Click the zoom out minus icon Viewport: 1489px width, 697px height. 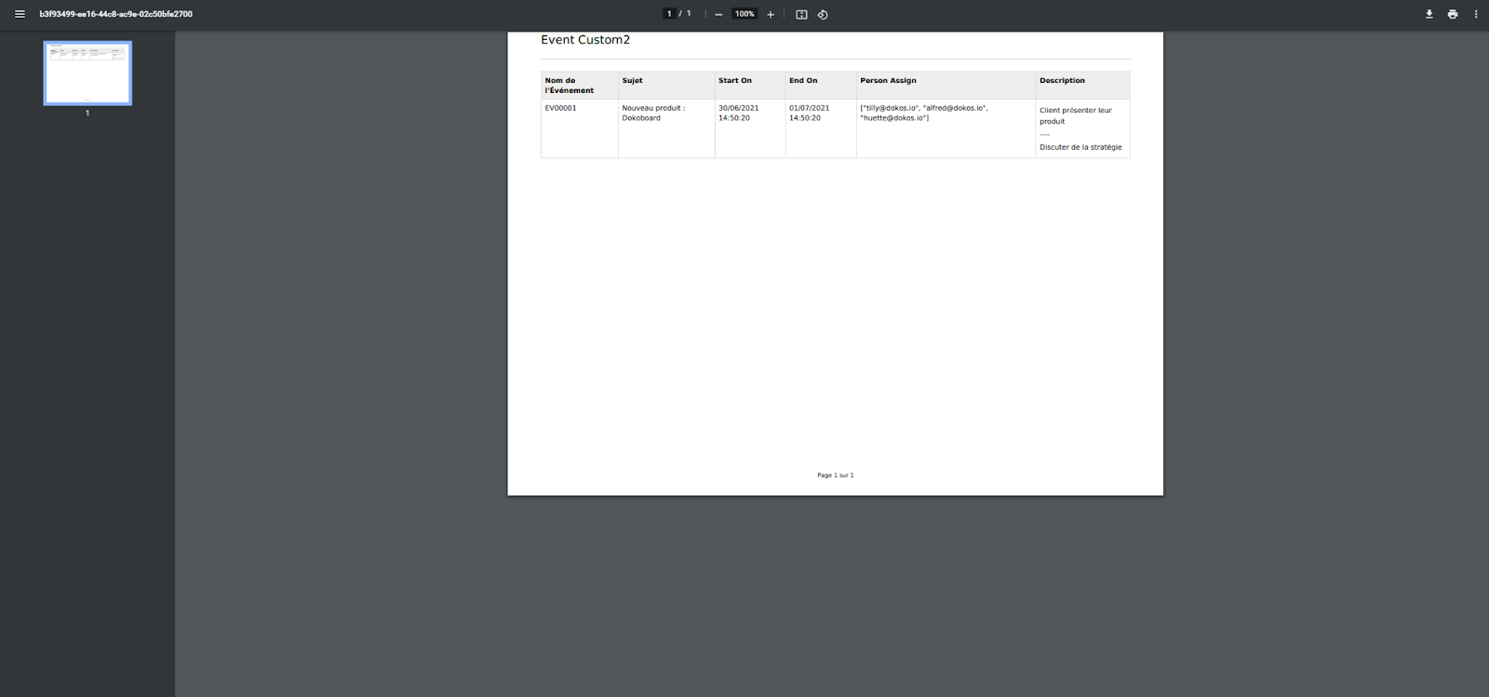point(718,15)
